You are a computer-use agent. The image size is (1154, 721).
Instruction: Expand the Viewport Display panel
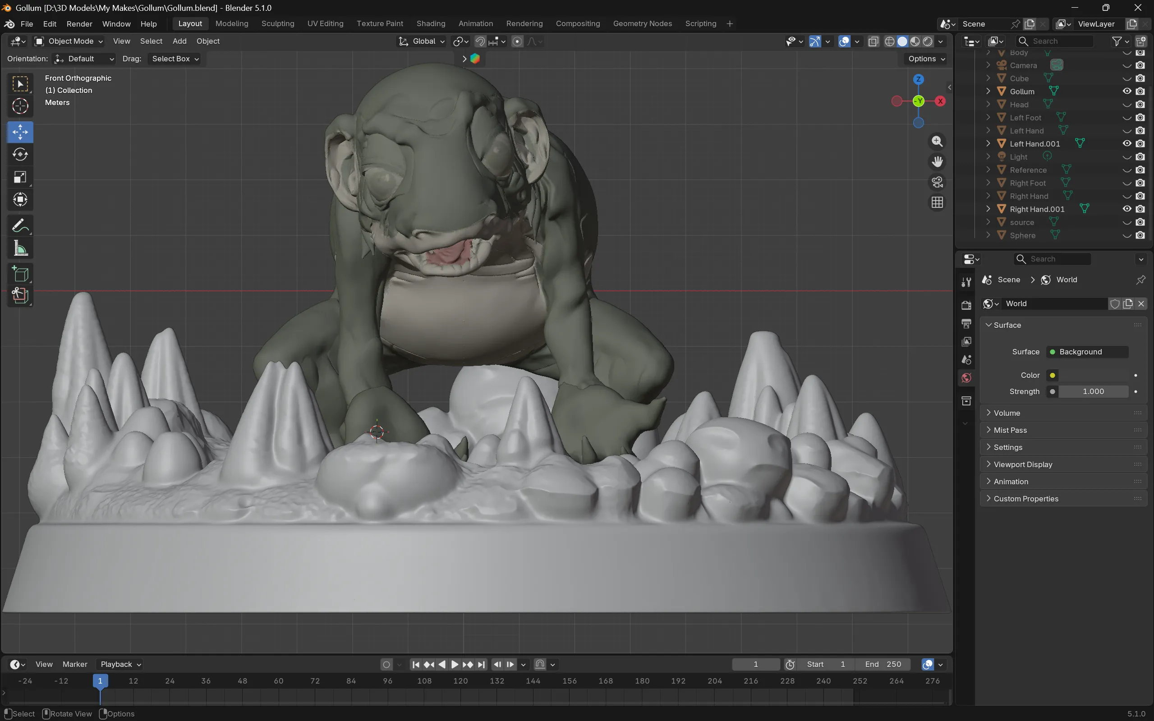[x=1063, y=464]
